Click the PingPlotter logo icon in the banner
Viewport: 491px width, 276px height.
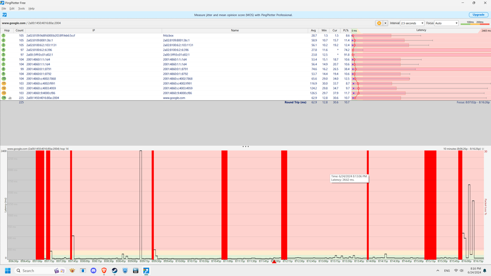[x=4, y=15]
